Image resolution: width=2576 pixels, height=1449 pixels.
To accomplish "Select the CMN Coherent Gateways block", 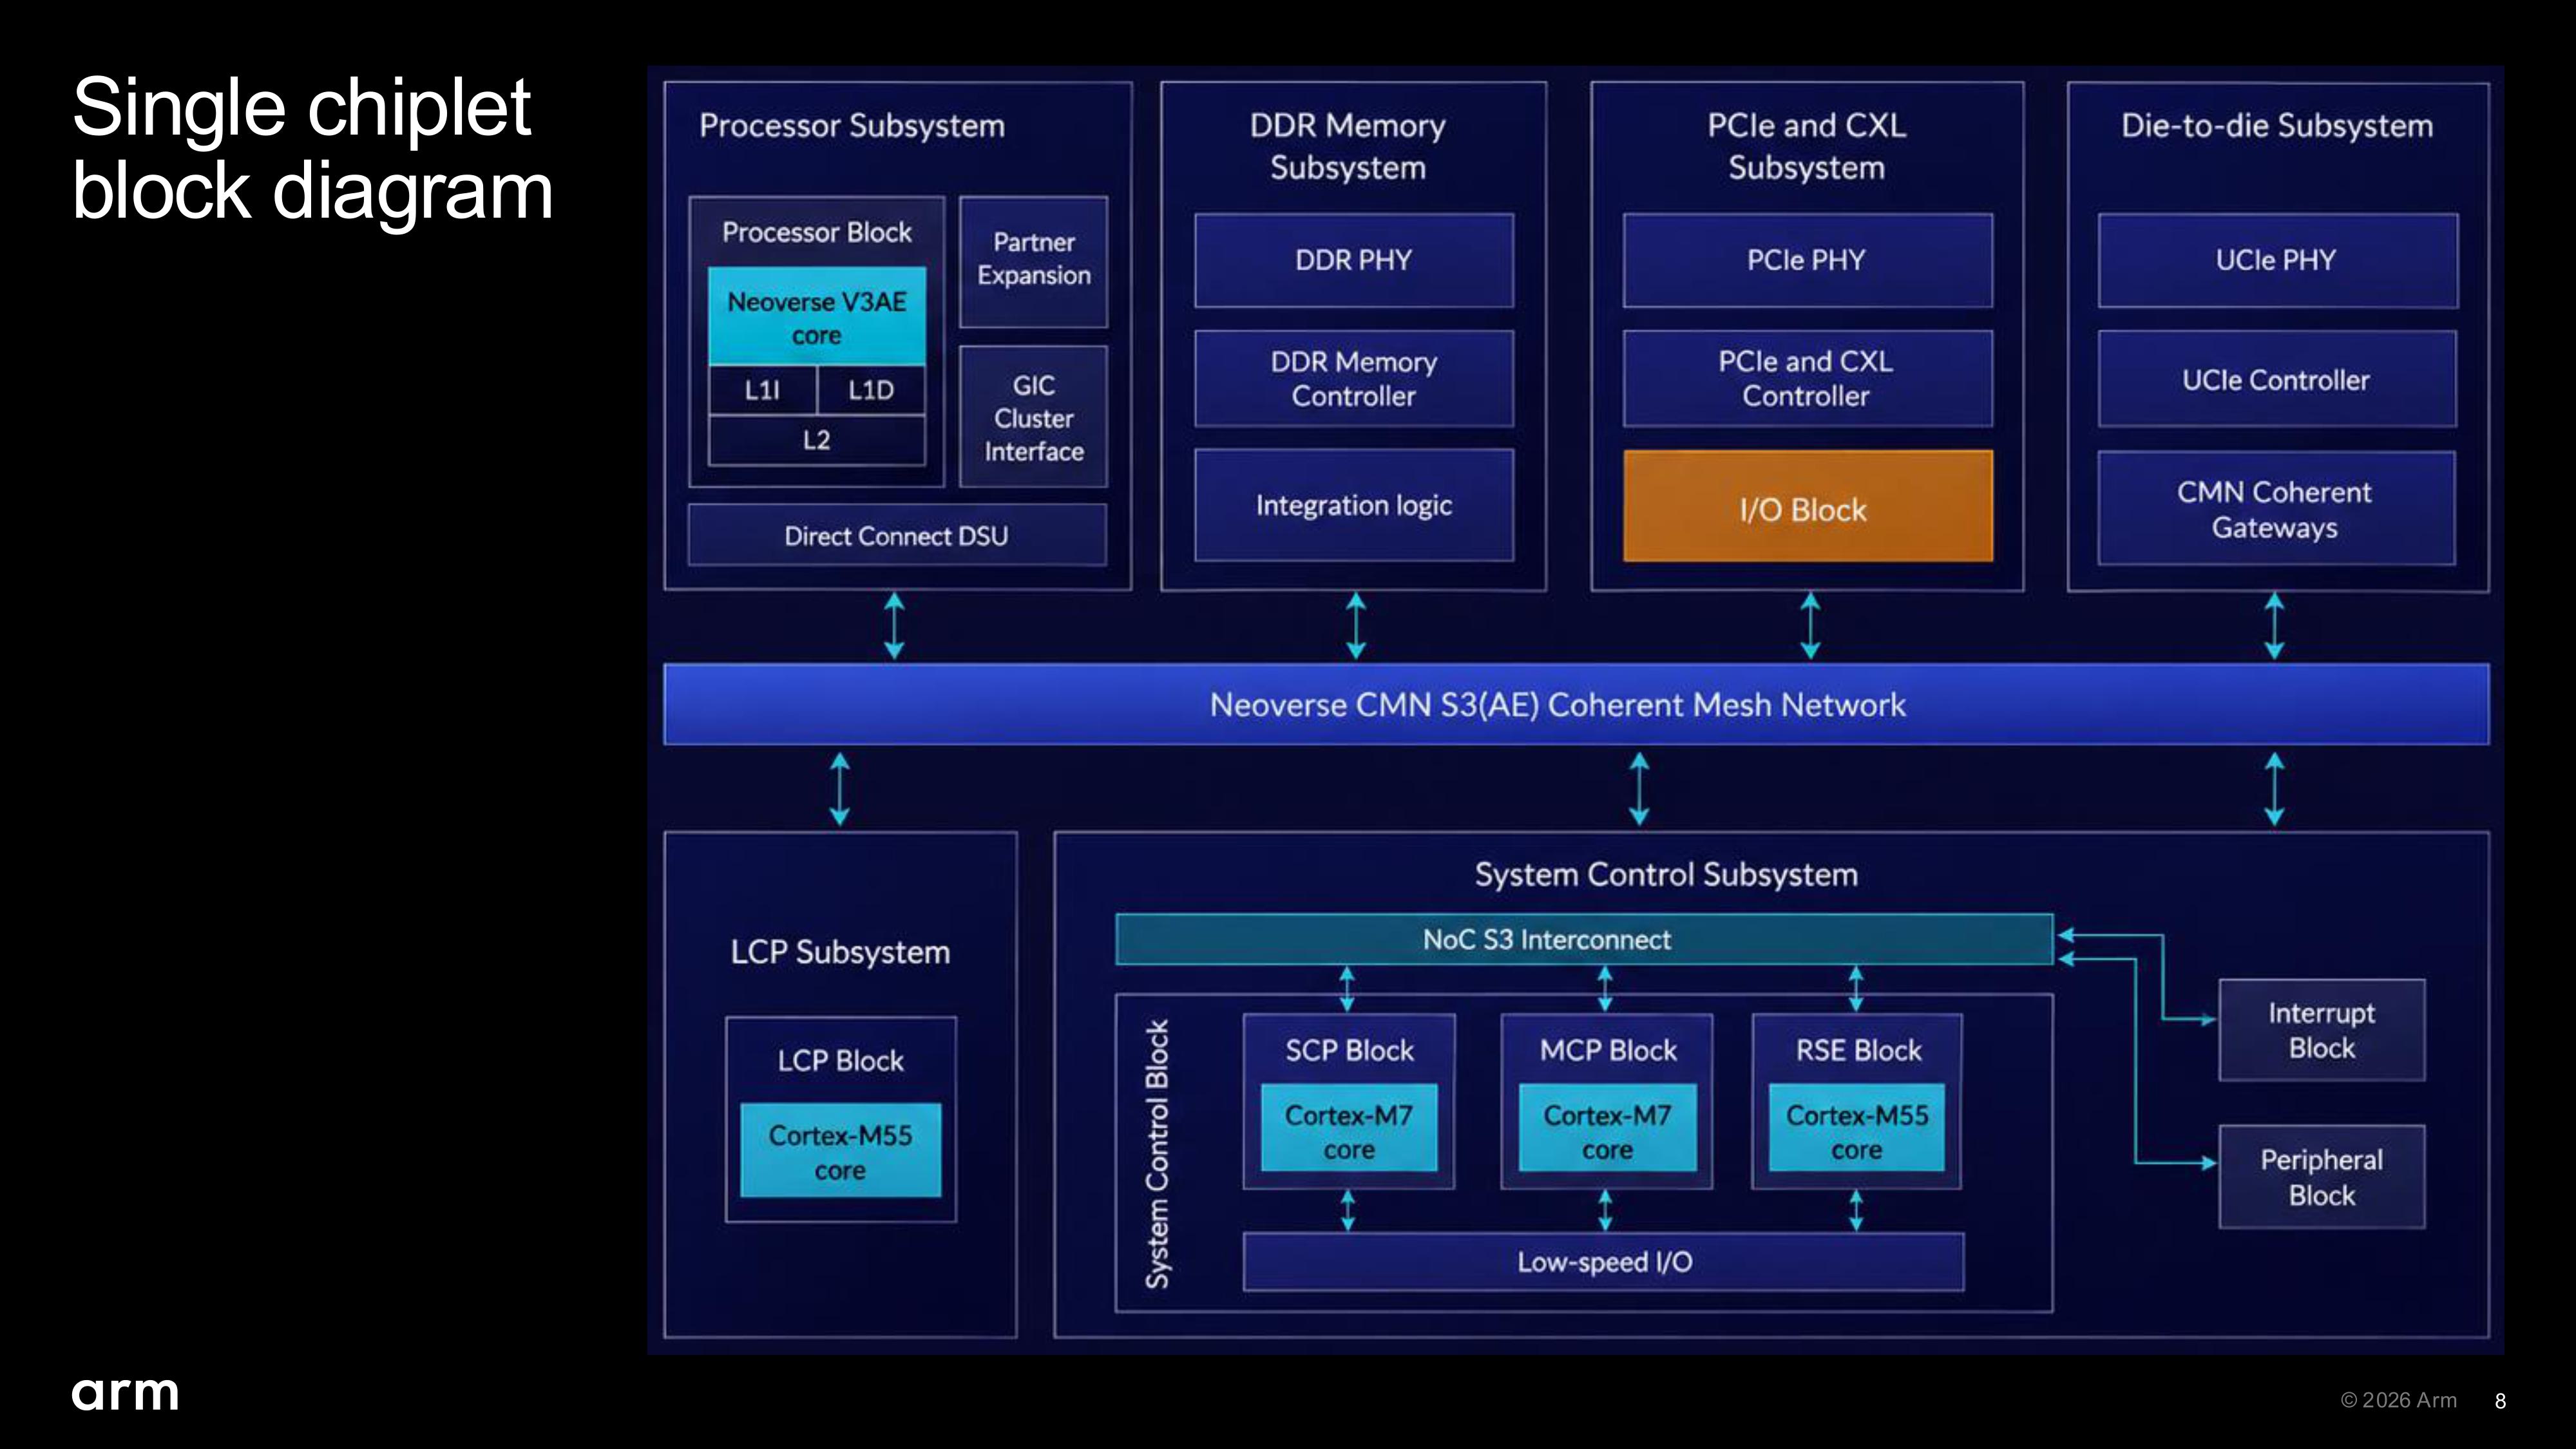I will coord(2276,508).
